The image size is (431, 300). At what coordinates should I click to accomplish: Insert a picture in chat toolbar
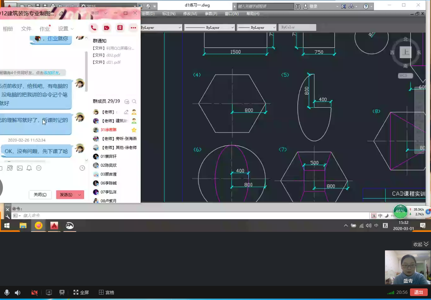[20, 168]
